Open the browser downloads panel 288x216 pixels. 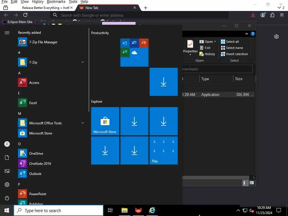(x=253, y=15)
